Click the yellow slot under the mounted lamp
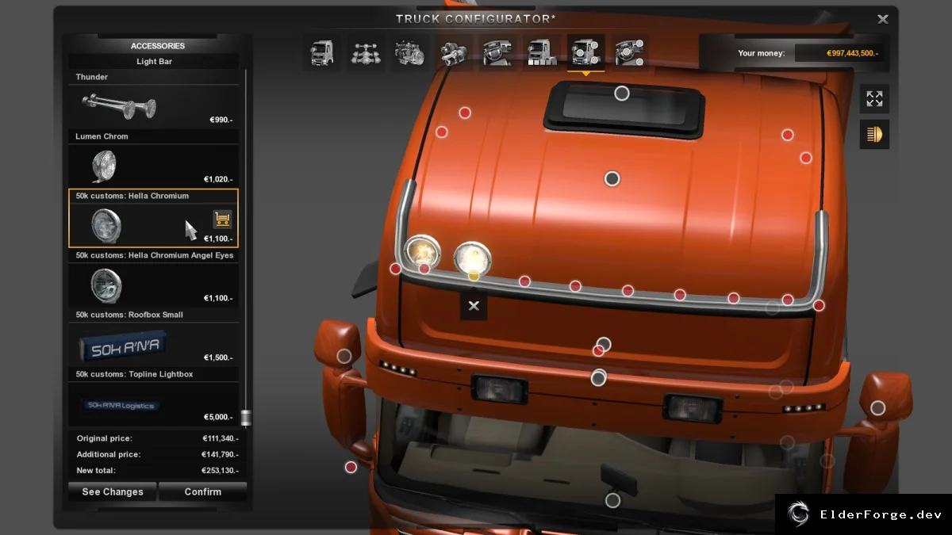The width and height of the screenshot is (952, 535). point(474,275)
